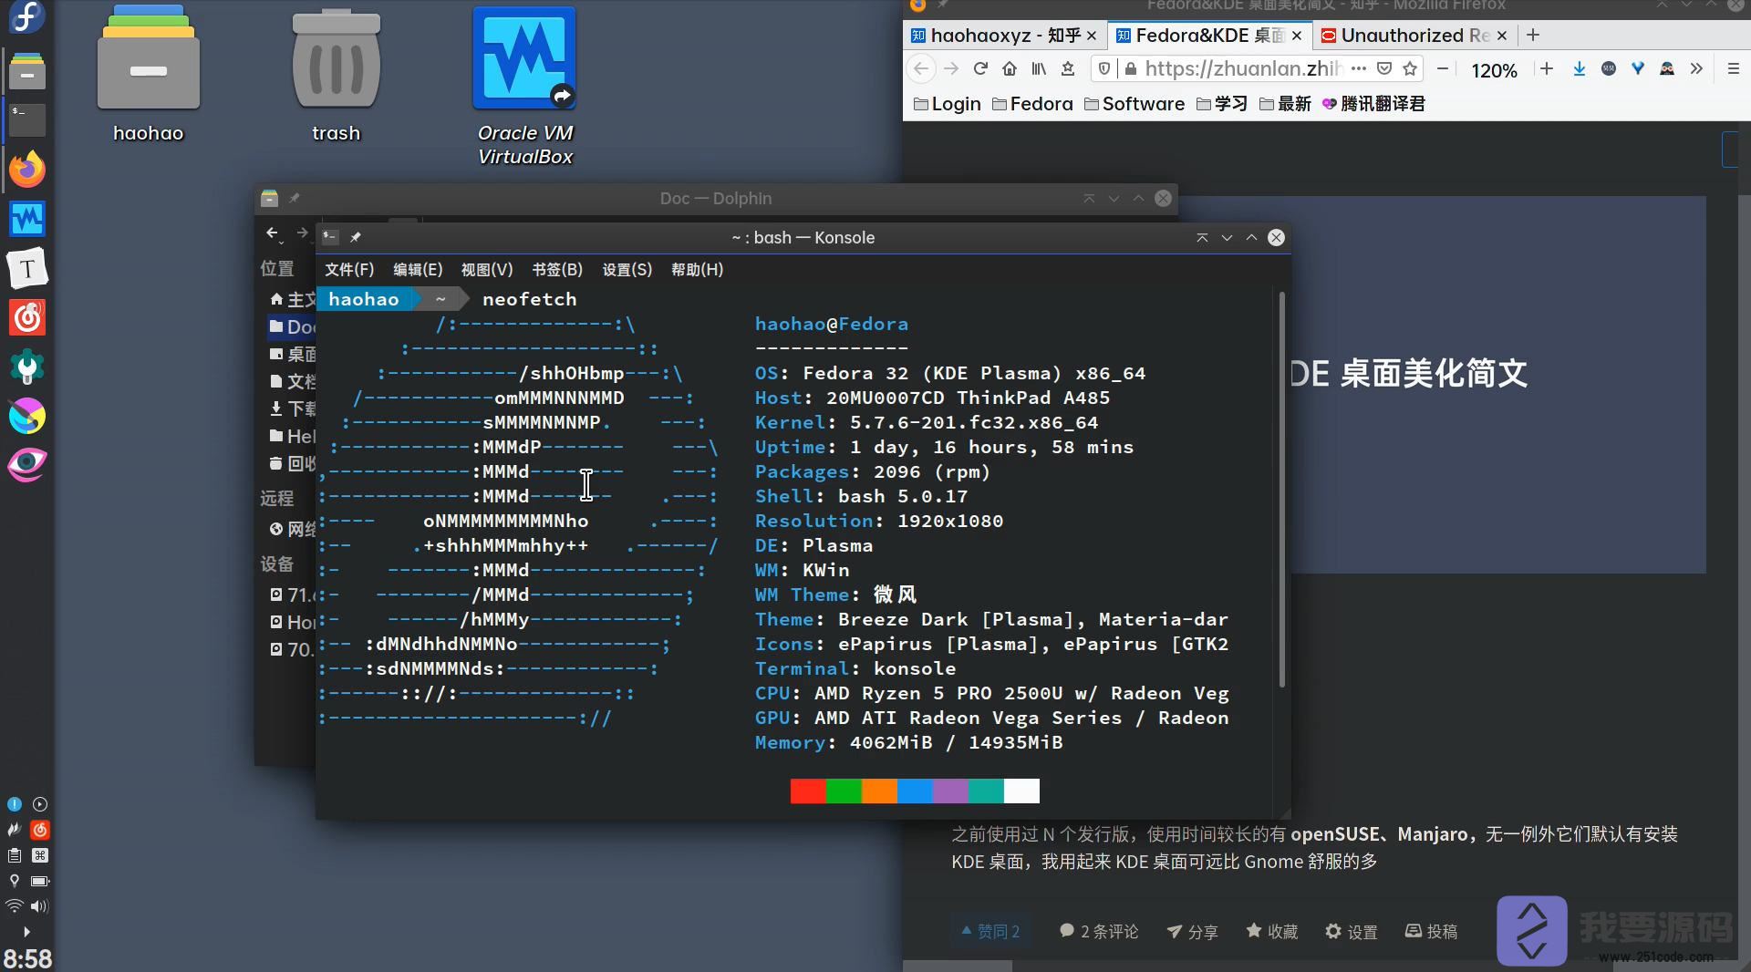Open the Typora icon in the dock
Image resolution: width=1751 pixels, height=972 pixels.
point(26,269)
